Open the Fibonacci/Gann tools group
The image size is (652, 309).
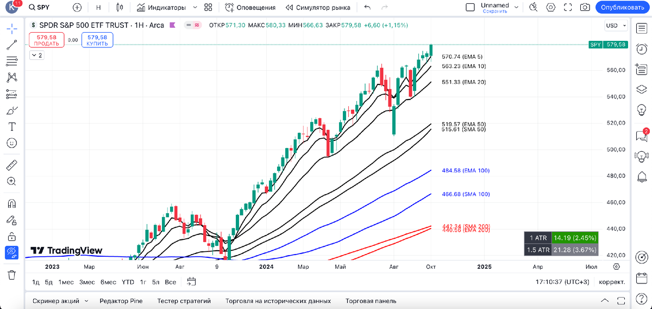coord(11,61)
